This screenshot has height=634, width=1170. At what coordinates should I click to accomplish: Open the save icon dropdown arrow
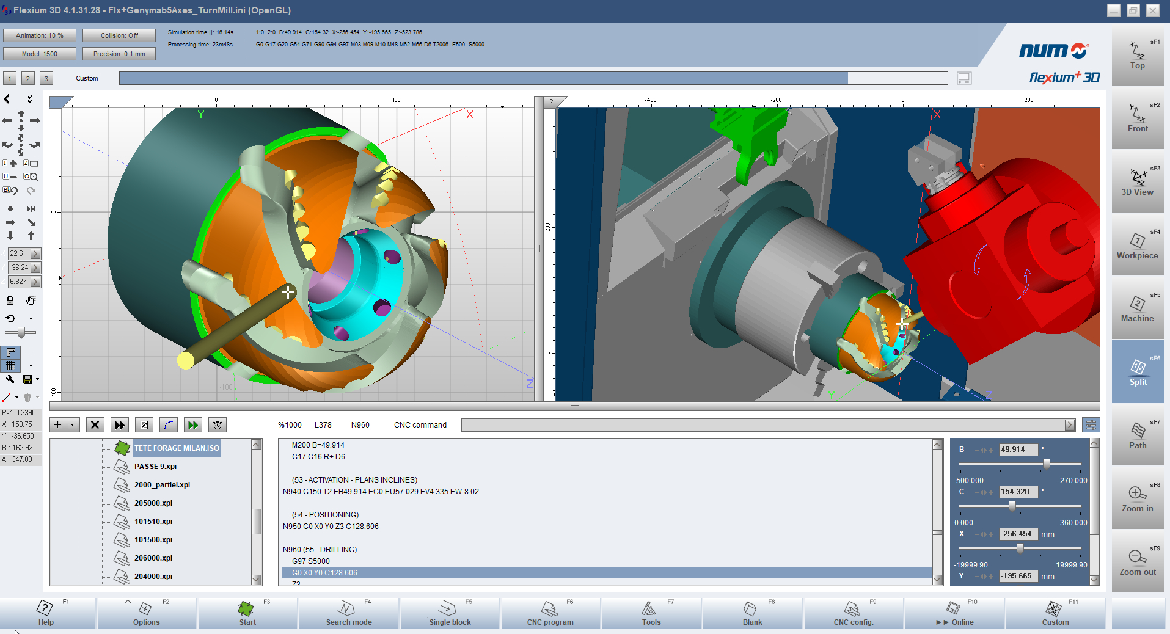tap(38, 379)
